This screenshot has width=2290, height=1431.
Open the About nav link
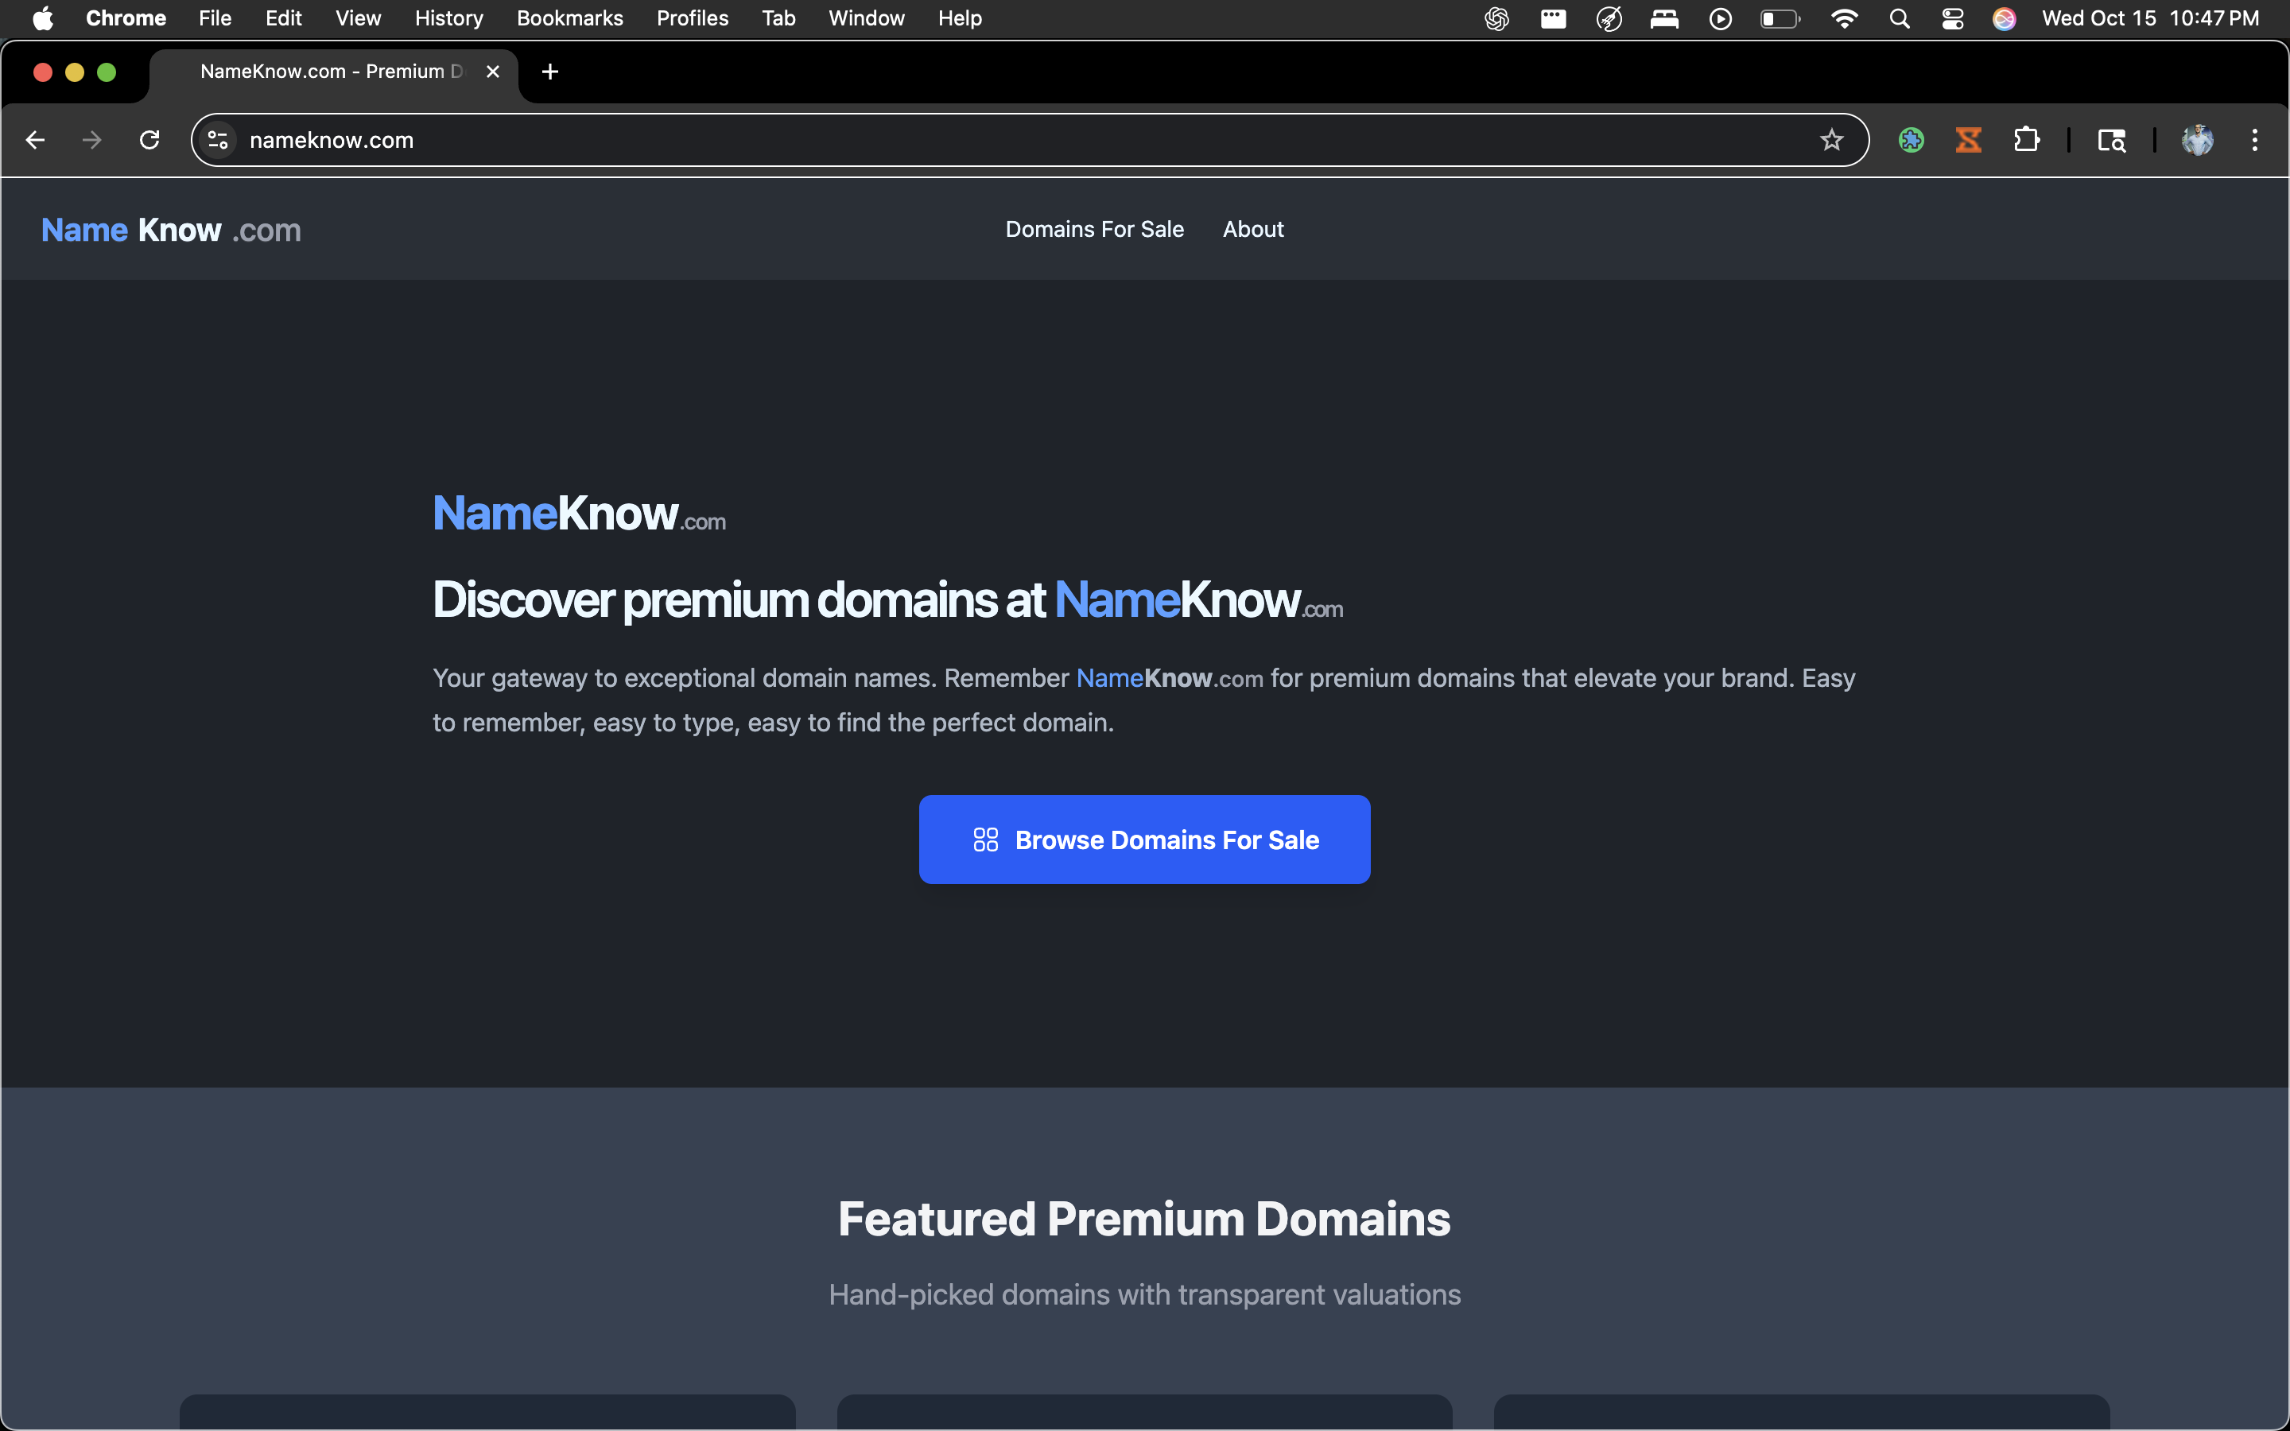pos(1252,229)
